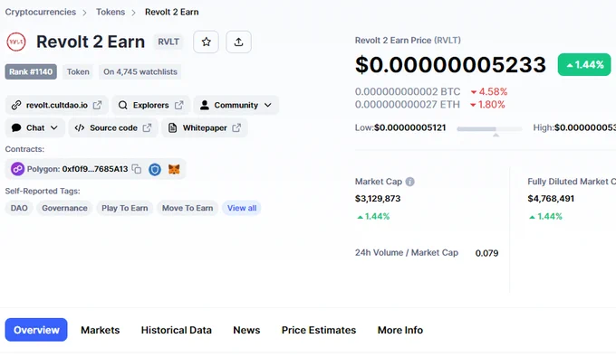Click the blue shield security icon
The height and width of the screenshot is (357, 616).
coord(155,169)
